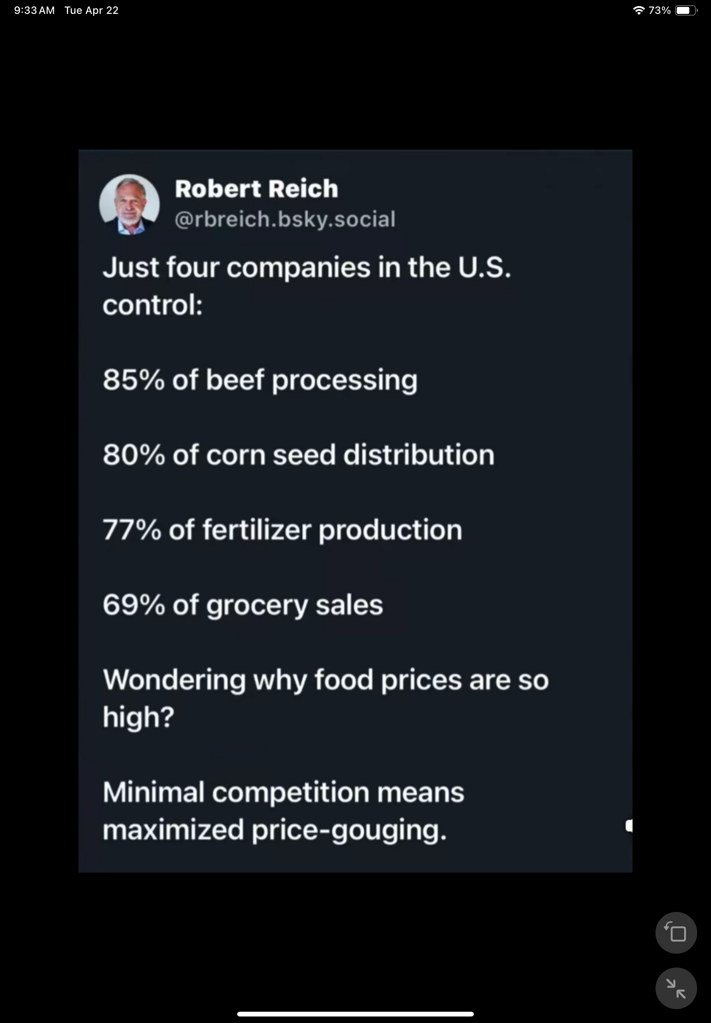The height and width of the screenshot is (1023, 711).
Task: Open Robert Reich's profile avatar photo
Action: tap(129, 205)
